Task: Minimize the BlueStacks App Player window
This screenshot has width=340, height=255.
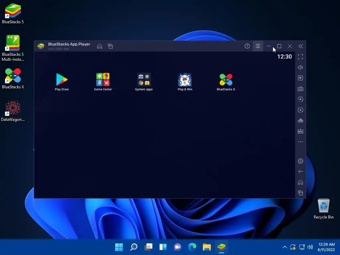Action: pyautogui.click(x=268, y=46)
